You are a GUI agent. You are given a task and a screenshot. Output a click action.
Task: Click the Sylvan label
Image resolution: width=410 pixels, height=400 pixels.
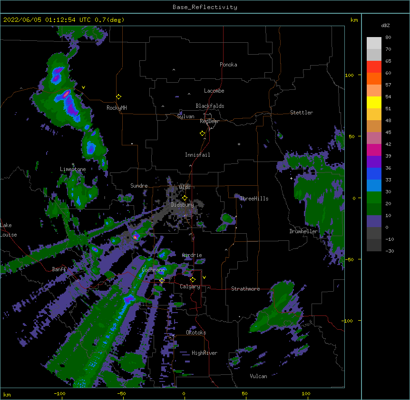click(185, 116)
